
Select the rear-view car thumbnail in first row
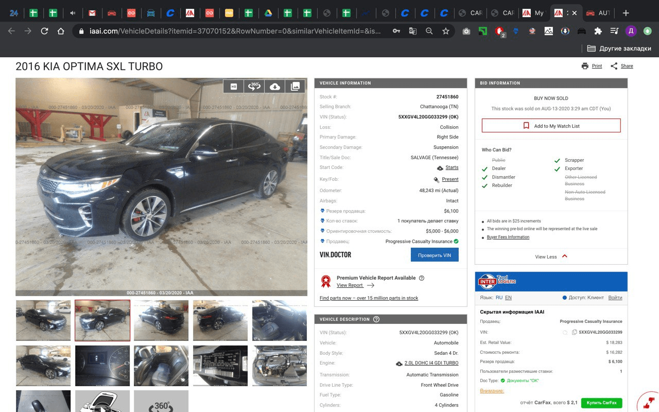point(161,320)
